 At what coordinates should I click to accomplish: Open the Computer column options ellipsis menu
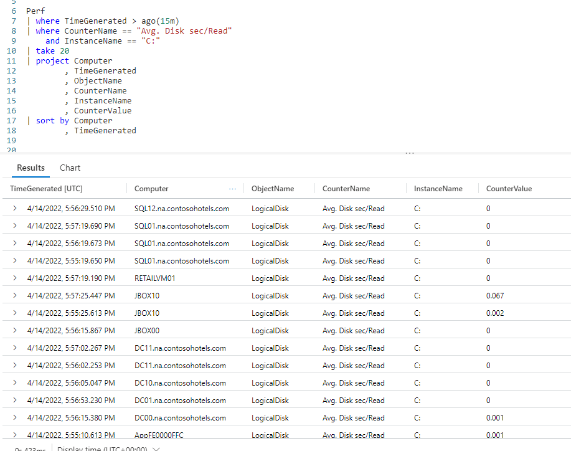233,189
